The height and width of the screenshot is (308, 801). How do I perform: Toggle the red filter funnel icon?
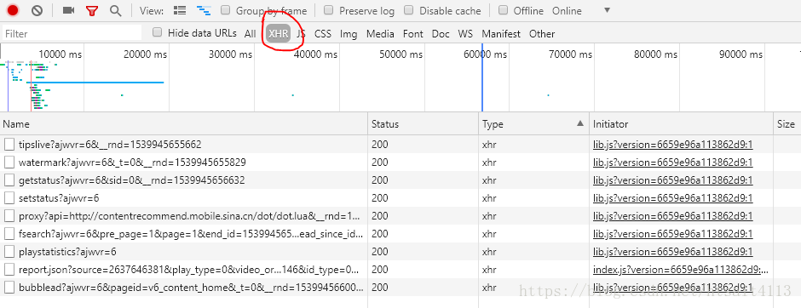[x=91, y=11]
